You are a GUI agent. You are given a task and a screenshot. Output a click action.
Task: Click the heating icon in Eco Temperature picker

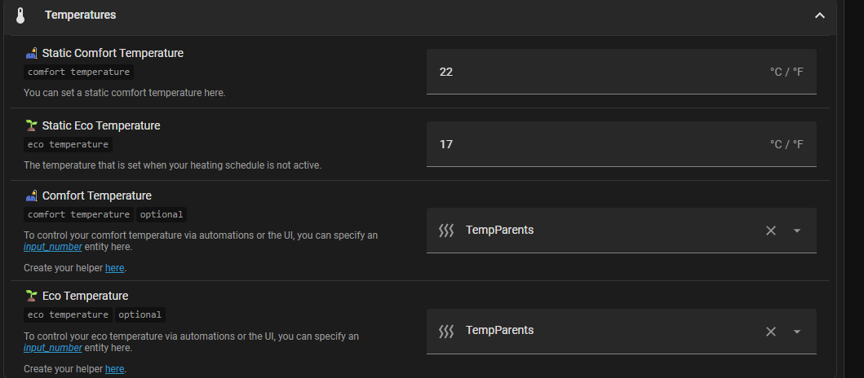pos(446,331)
